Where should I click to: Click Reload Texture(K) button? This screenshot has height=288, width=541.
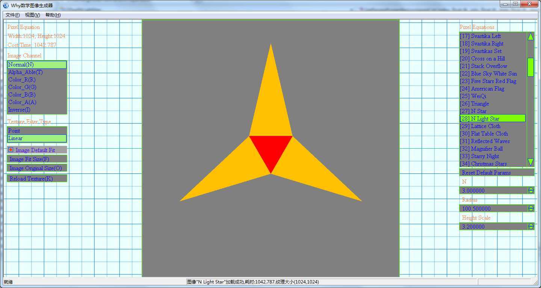[x=37, y=178]
